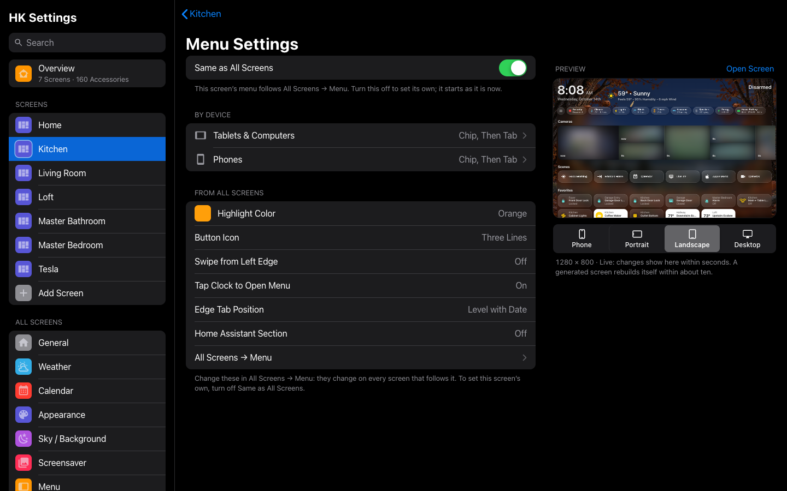Open the Menu item in sidebar
Screen dimensions: 787x491
pyautogui.click(x=87, y=484)
